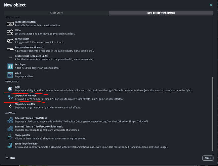Viewport: 218px width, 166px height.
Task: Switch to the Asset Store tab
Action: (x=56, y=13)
